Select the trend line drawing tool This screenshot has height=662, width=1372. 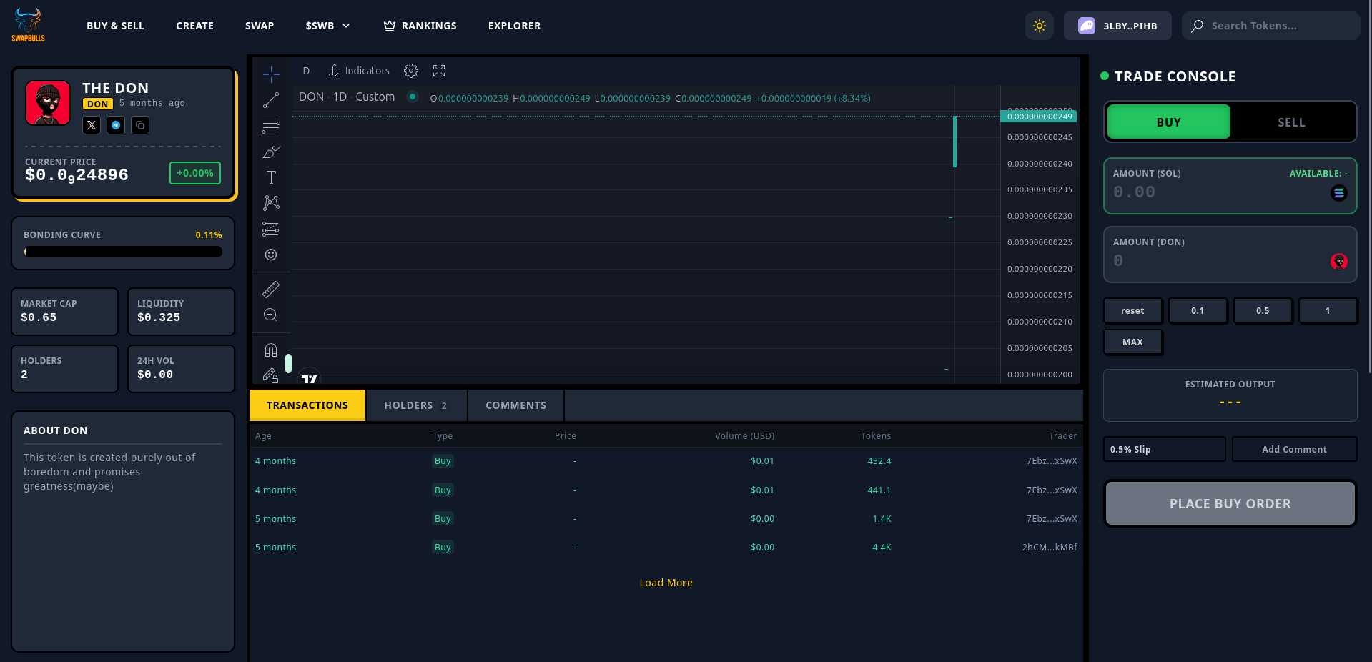tap(271, 99)
